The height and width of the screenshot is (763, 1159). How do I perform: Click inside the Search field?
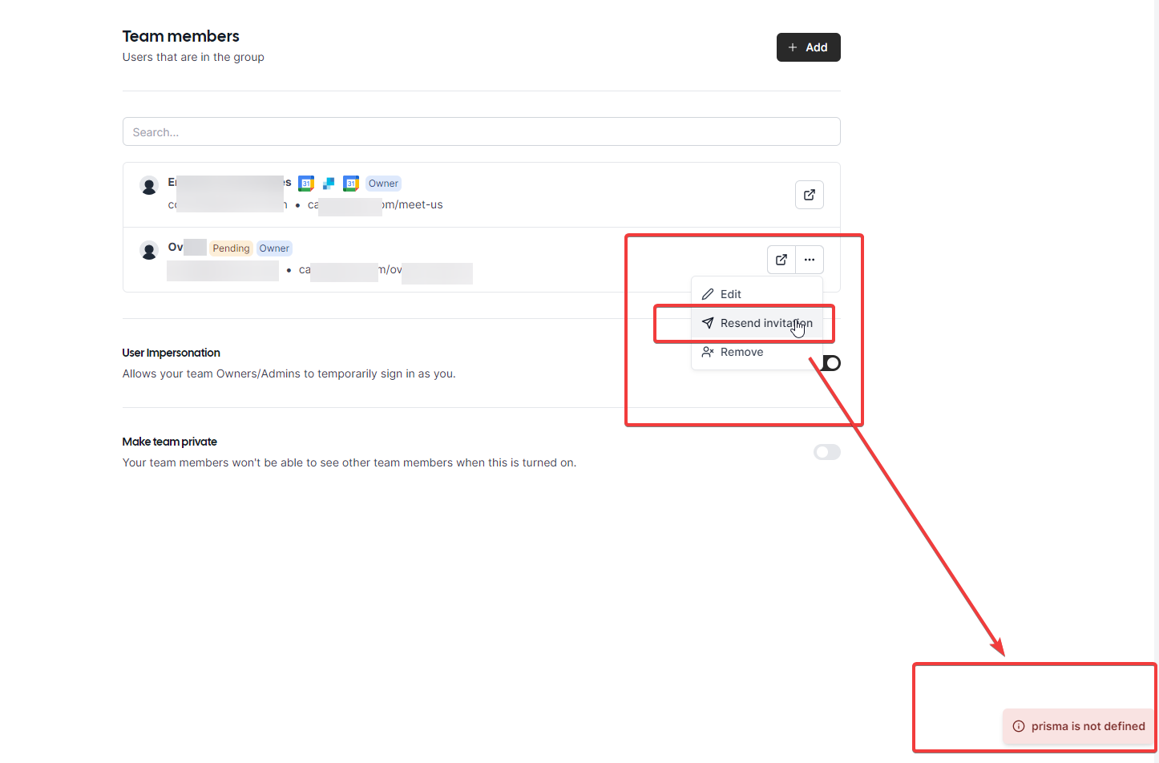click(x=481, y=131)
